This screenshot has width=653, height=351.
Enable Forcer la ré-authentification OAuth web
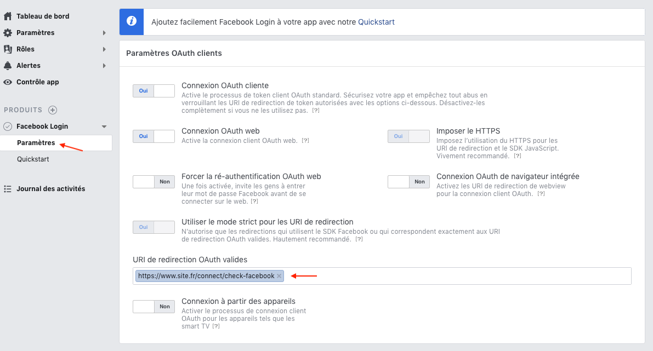(x=154, y=182)
